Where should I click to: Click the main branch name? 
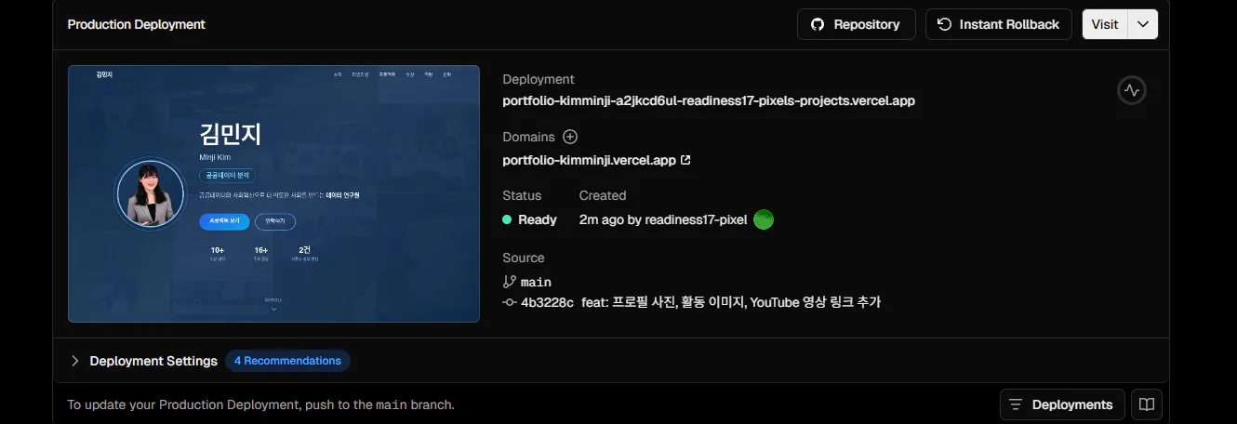pyautogui.click(x=536, y=282)
